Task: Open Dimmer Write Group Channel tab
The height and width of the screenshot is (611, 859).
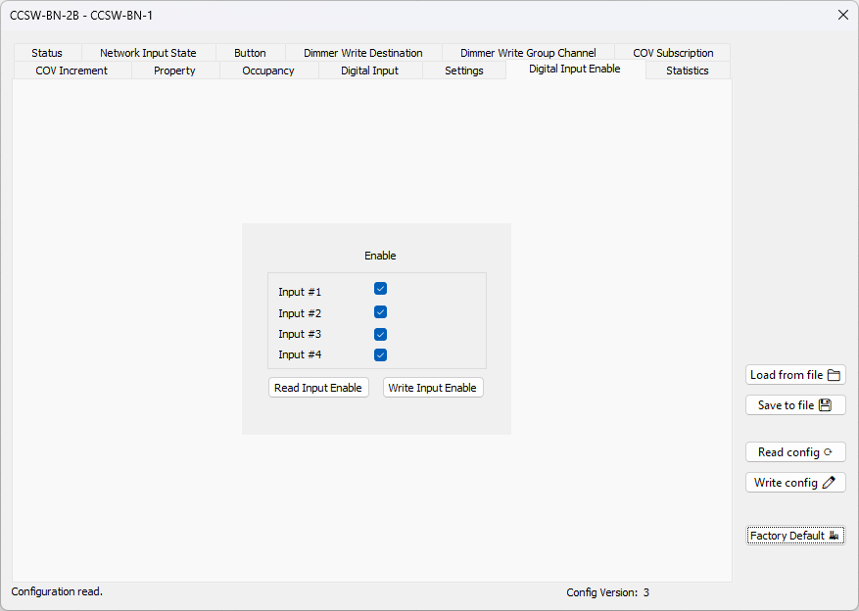Action: 528,53
